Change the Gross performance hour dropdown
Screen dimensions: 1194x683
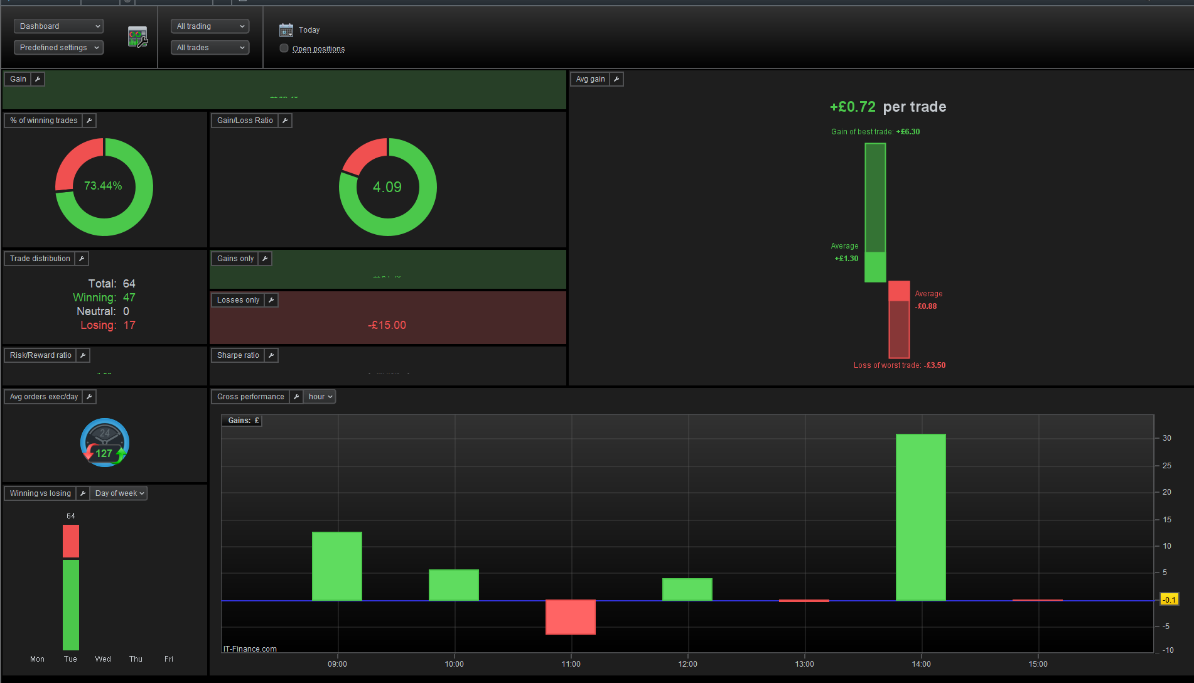pos(320,397)
